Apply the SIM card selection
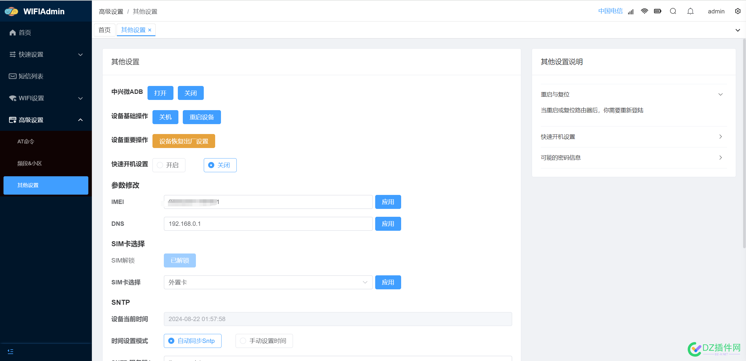The width and height of the screenshot is (746, 361). (x=388, y=282)
